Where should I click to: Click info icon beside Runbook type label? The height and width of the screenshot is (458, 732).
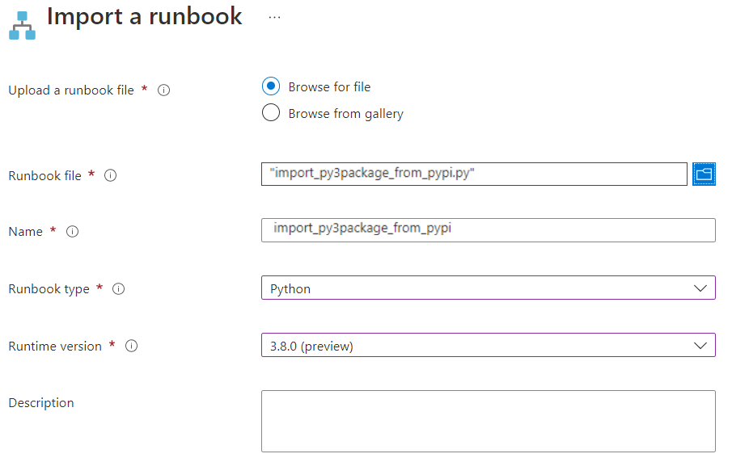click(x=118, y=289)
